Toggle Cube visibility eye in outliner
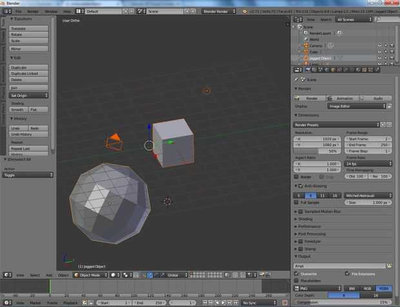 [x=379, y=52]
